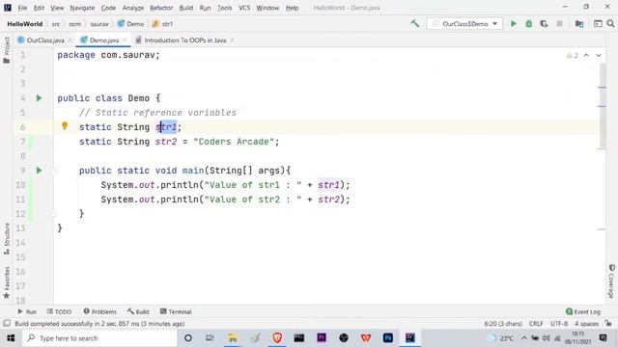
Task: Click the yellow light bulb intention icon
Action: pos(65,126)
